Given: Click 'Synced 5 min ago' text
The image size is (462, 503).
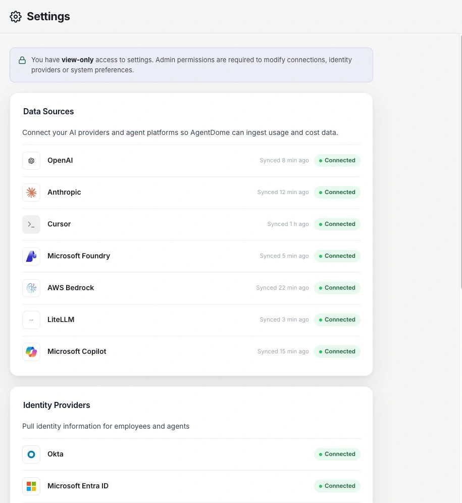Looking at the screenshot, I should coord(284,256).
